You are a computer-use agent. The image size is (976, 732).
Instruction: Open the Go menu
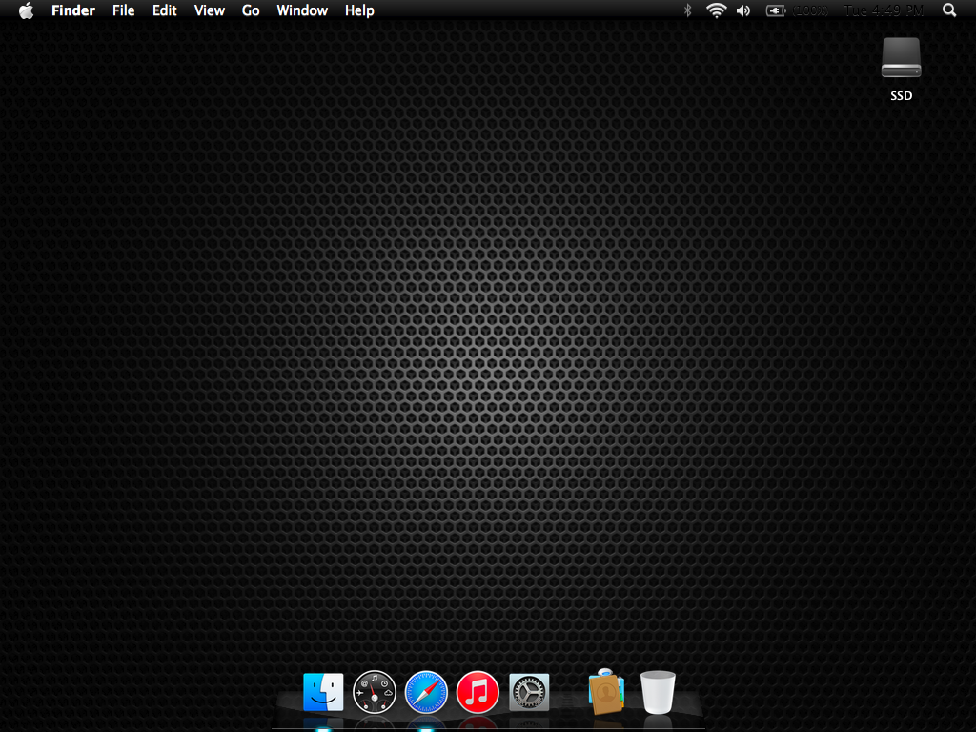tap(251, 10)
